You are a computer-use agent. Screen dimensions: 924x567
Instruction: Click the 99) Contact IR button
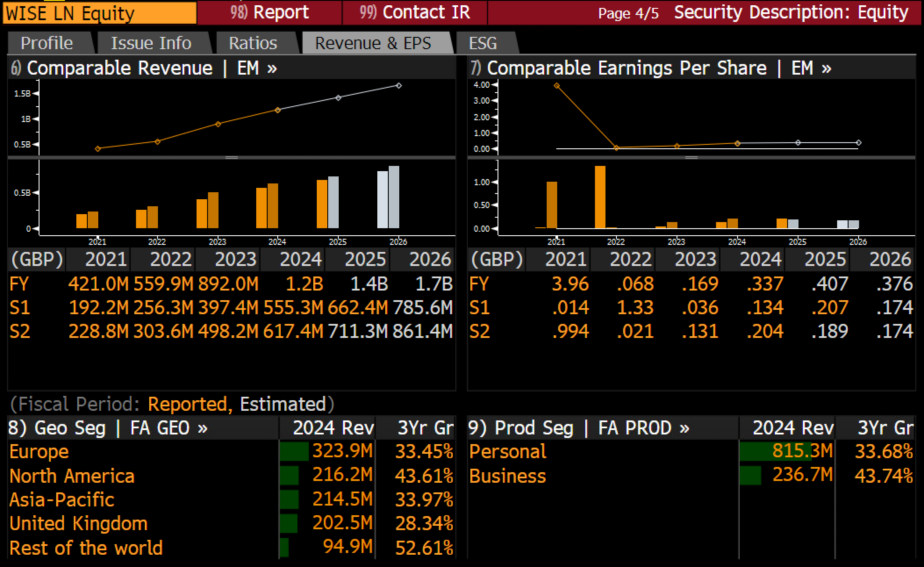tap(415, 12)
